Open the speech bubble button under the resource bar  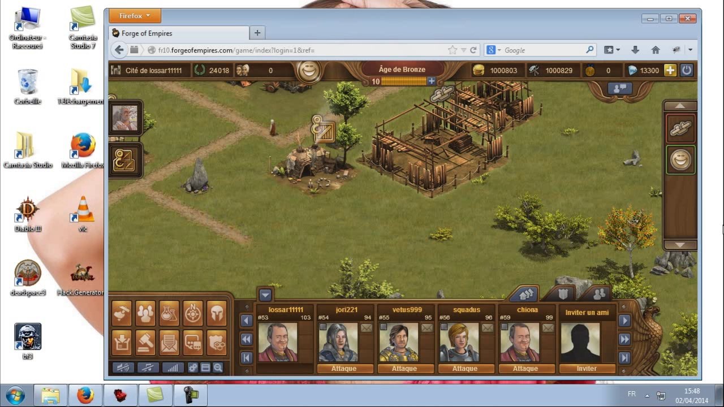click(x=619, y=88)
